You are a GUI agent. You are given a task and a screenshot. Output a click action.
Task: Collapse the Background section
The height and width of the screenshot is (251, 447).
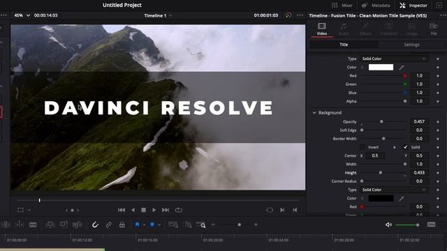pyautogui.click(x=314, y=113)
